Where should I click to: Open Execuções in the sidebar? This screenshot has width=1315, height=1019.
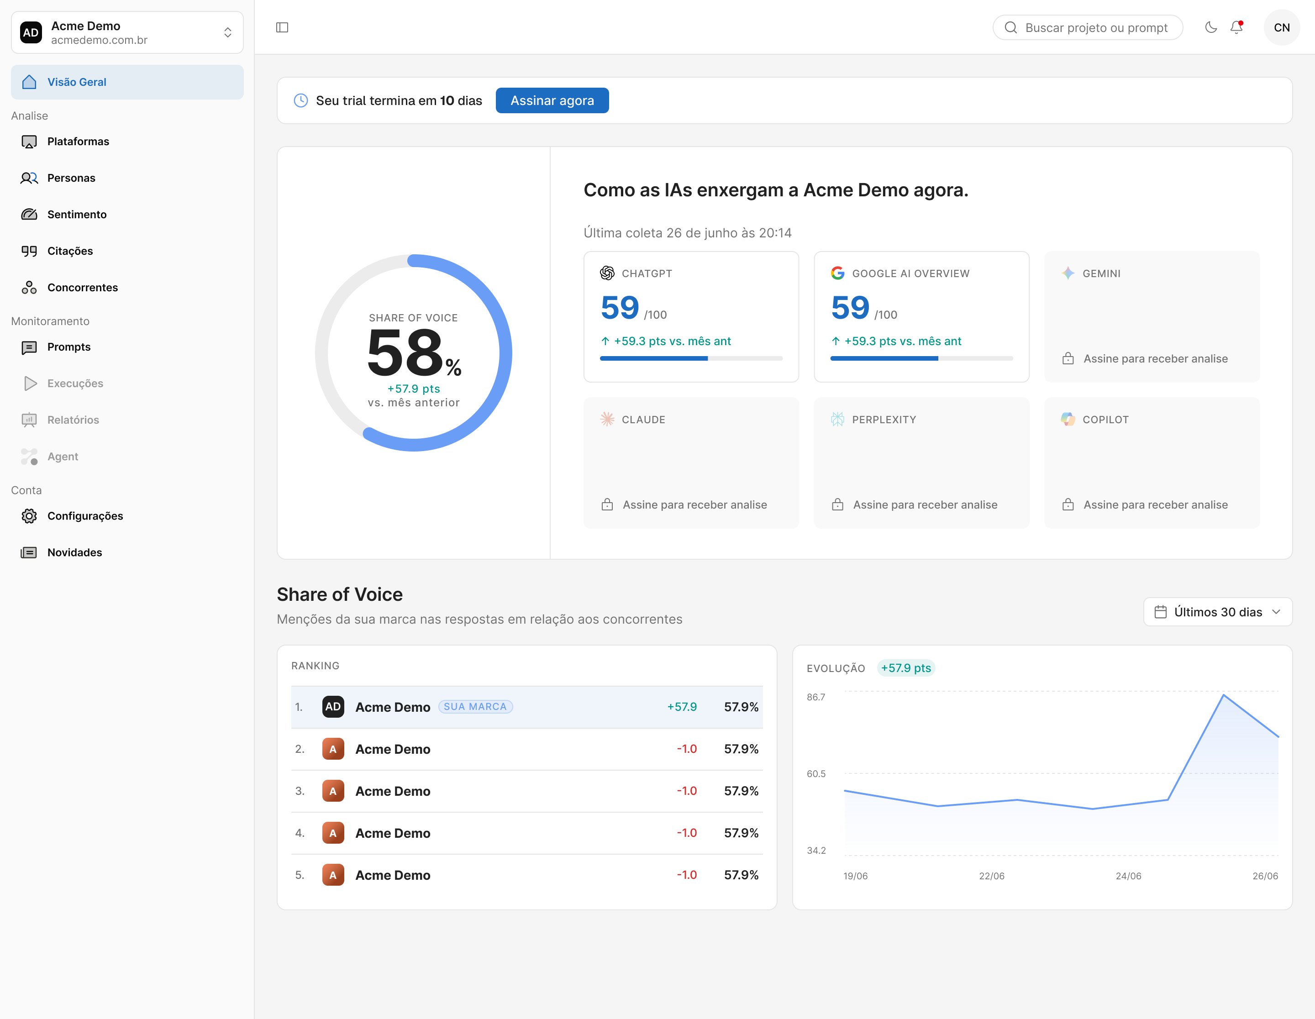(127, 383)
